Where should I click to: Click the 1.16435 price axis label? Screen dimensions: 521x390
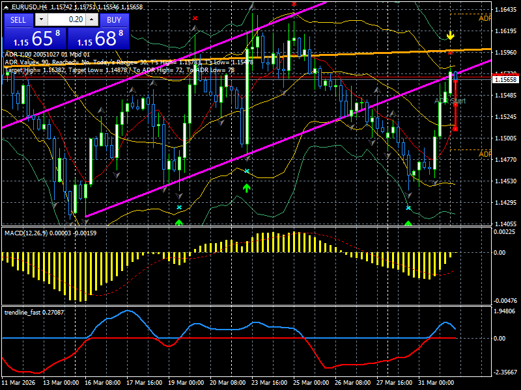pyautogui.click(x=506, y=10)
